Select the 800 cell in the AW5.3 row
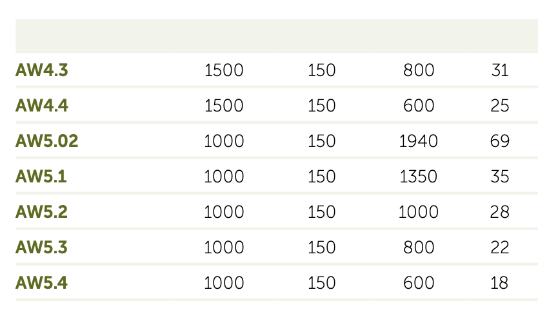 point(419,248)
